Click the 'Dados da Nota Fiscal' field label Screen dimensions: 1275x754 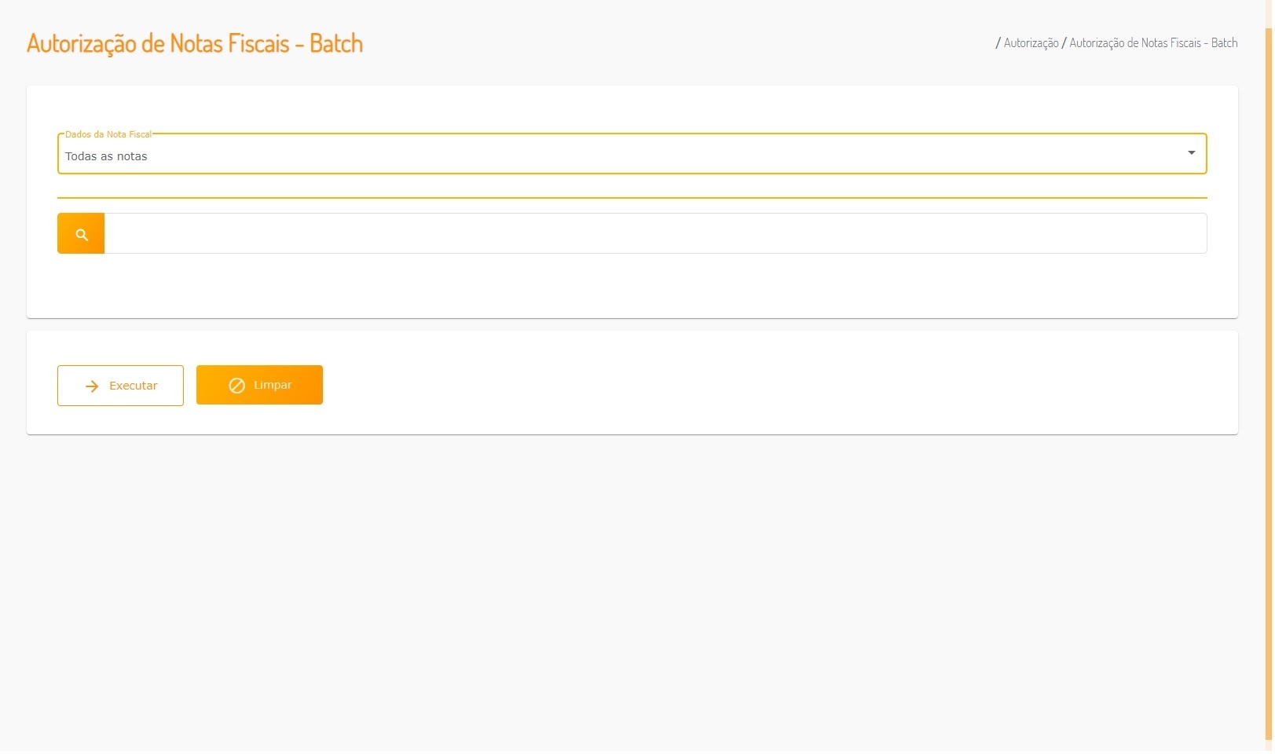[x=108, y=134]
